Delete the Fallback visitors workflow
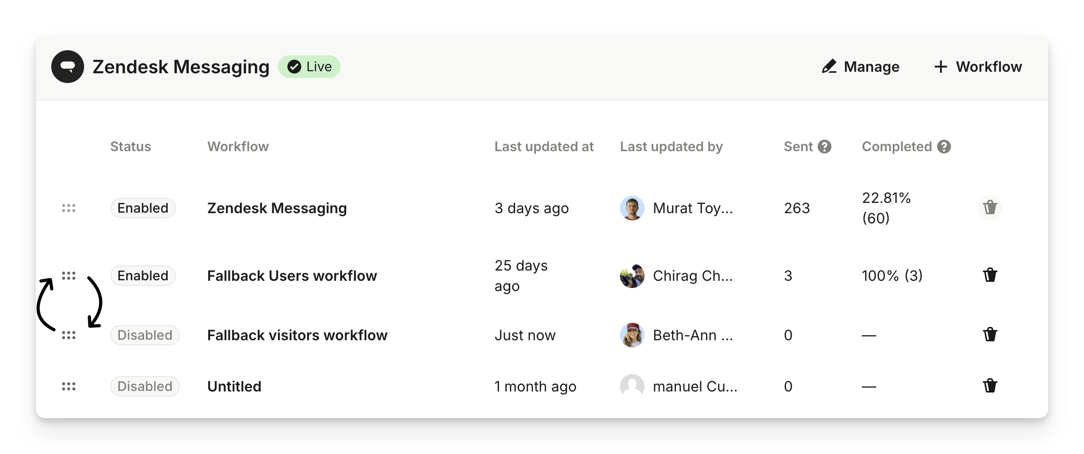The height and width of the screenshot is (454, 1084). pos(990,335)
